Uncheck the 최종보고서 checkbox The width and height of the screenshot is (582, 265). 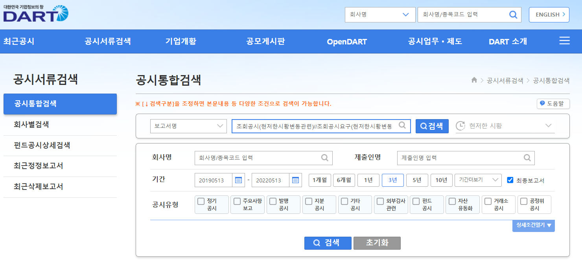[x=510, y=180]
